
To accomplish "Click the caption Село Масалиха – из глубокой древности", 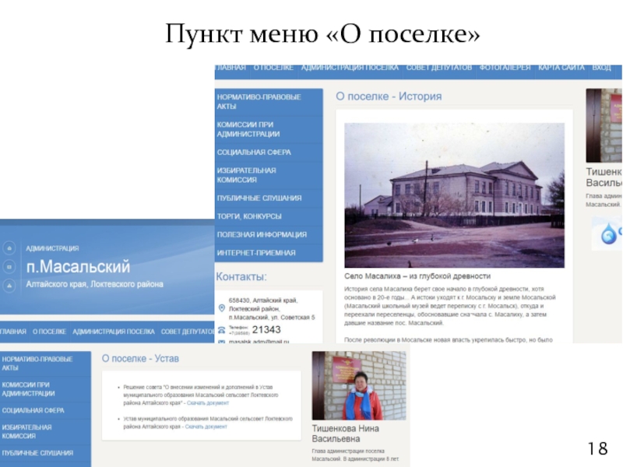I will point(417,276).
